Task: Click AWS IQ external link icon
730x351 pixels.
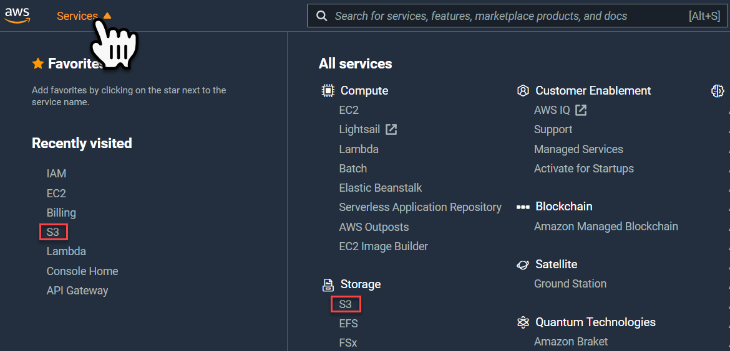Action: [580, 111]
